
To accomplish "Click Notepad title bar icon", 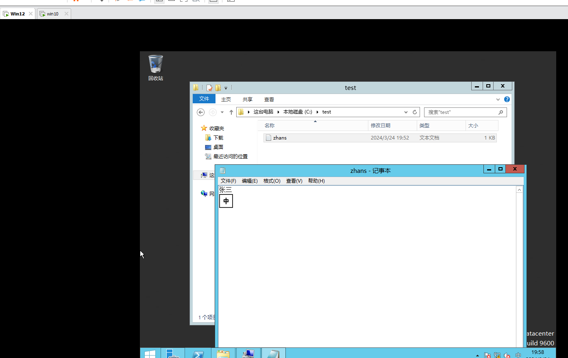I will [x=222, y=170].
